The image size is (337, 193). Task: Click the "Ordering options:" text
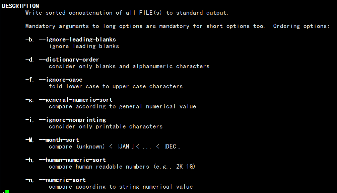[x=301, y=26]
